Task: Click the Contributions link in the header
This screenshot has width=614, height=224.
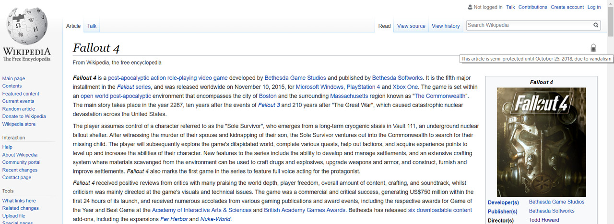Action: pos(532,7)
